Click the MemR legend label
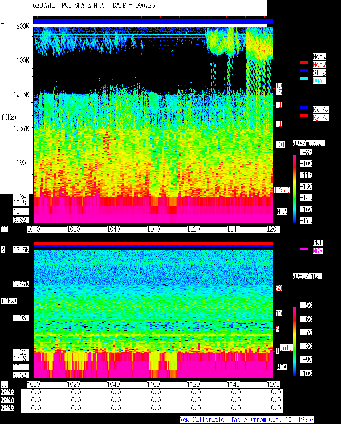341x424 pixels. (319, 56)
